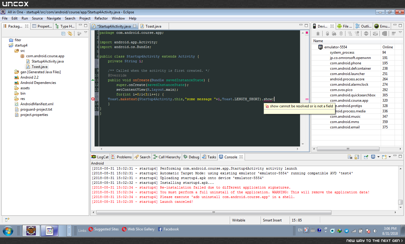Screen dimensions: 405x244
Task: Click the Windows Start button
Action: click(x=8, y=230)
